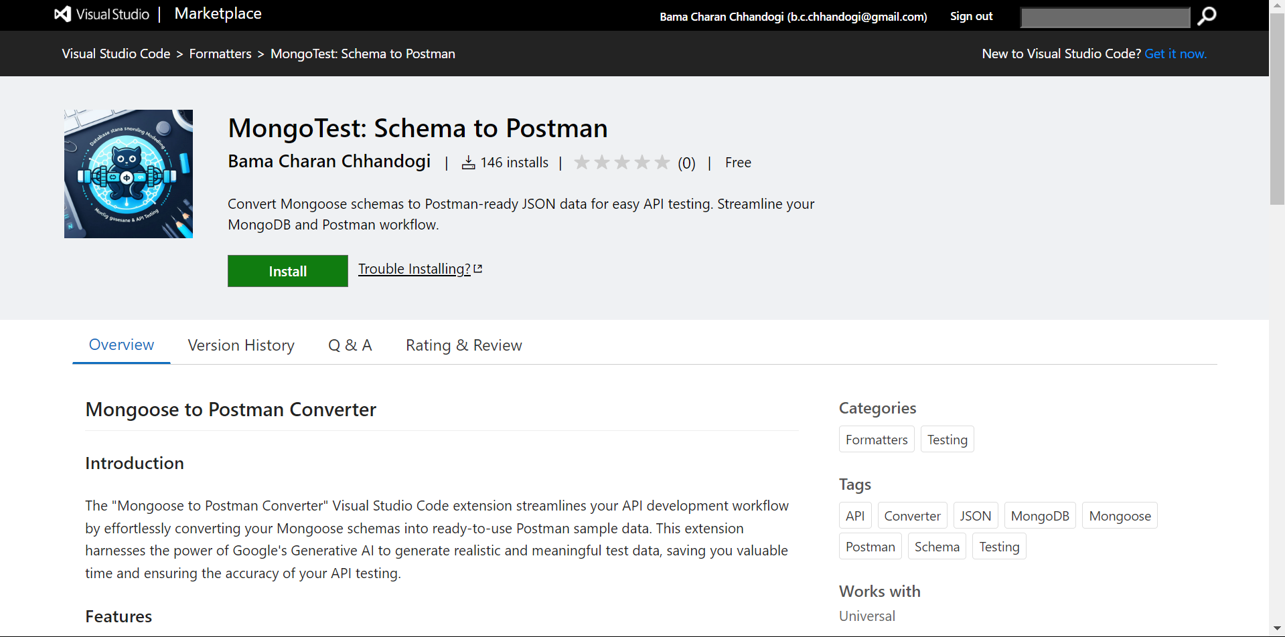Image resolution: width=1285 pixels, height=637 pixels.
Task: Open the Formatters breadcrumb link
Action: (x=220, y=54)
